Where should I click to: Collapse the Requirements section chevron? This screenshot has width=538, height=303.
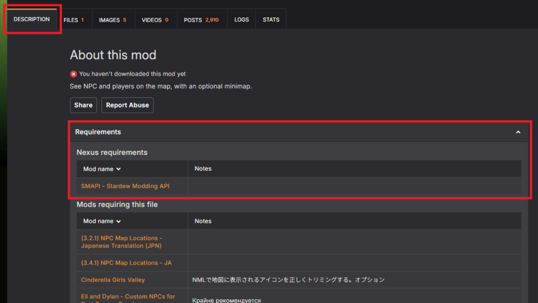[518, 132]
